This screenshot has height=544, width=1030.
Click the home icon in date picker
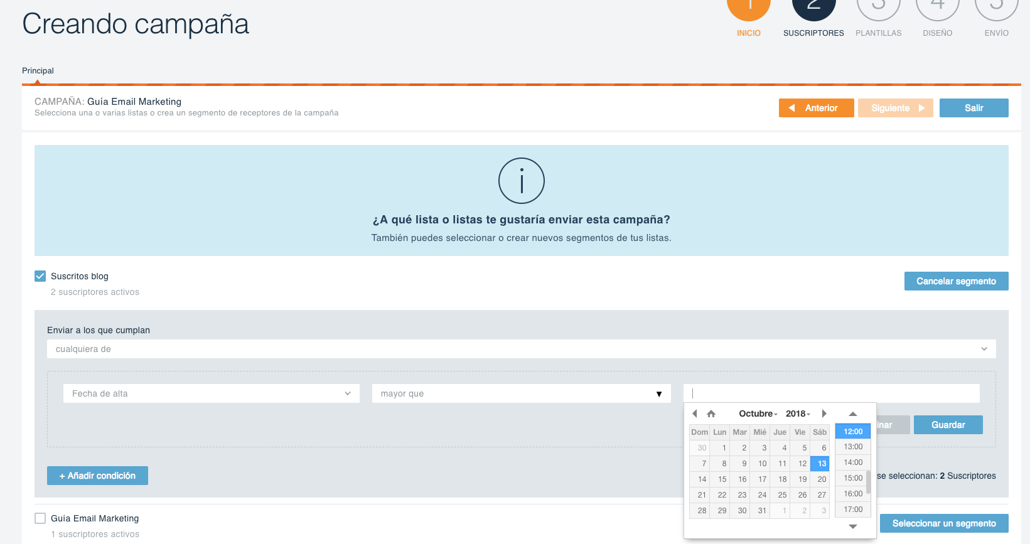pyautogui.click(x=711, y=413)
